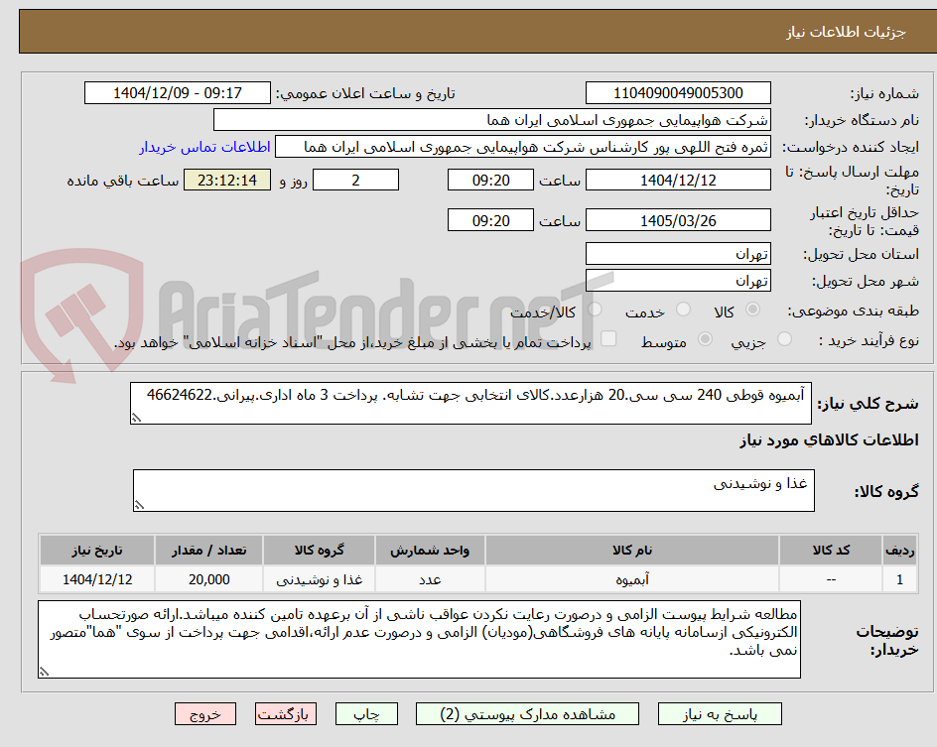Grab the resize handle of the buyer notes box
937x747 pixels.
pyautogui.click(x=45, y=672)
